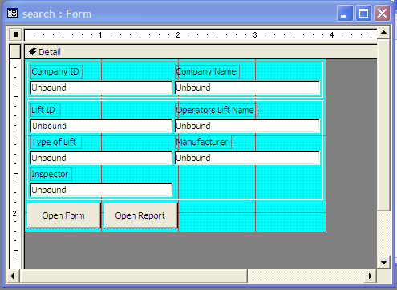The height and width of the screenshot is (290, 397).
Task: Click the form icon in the title bar
Action: pyautogui.click(x=13, y=14)
